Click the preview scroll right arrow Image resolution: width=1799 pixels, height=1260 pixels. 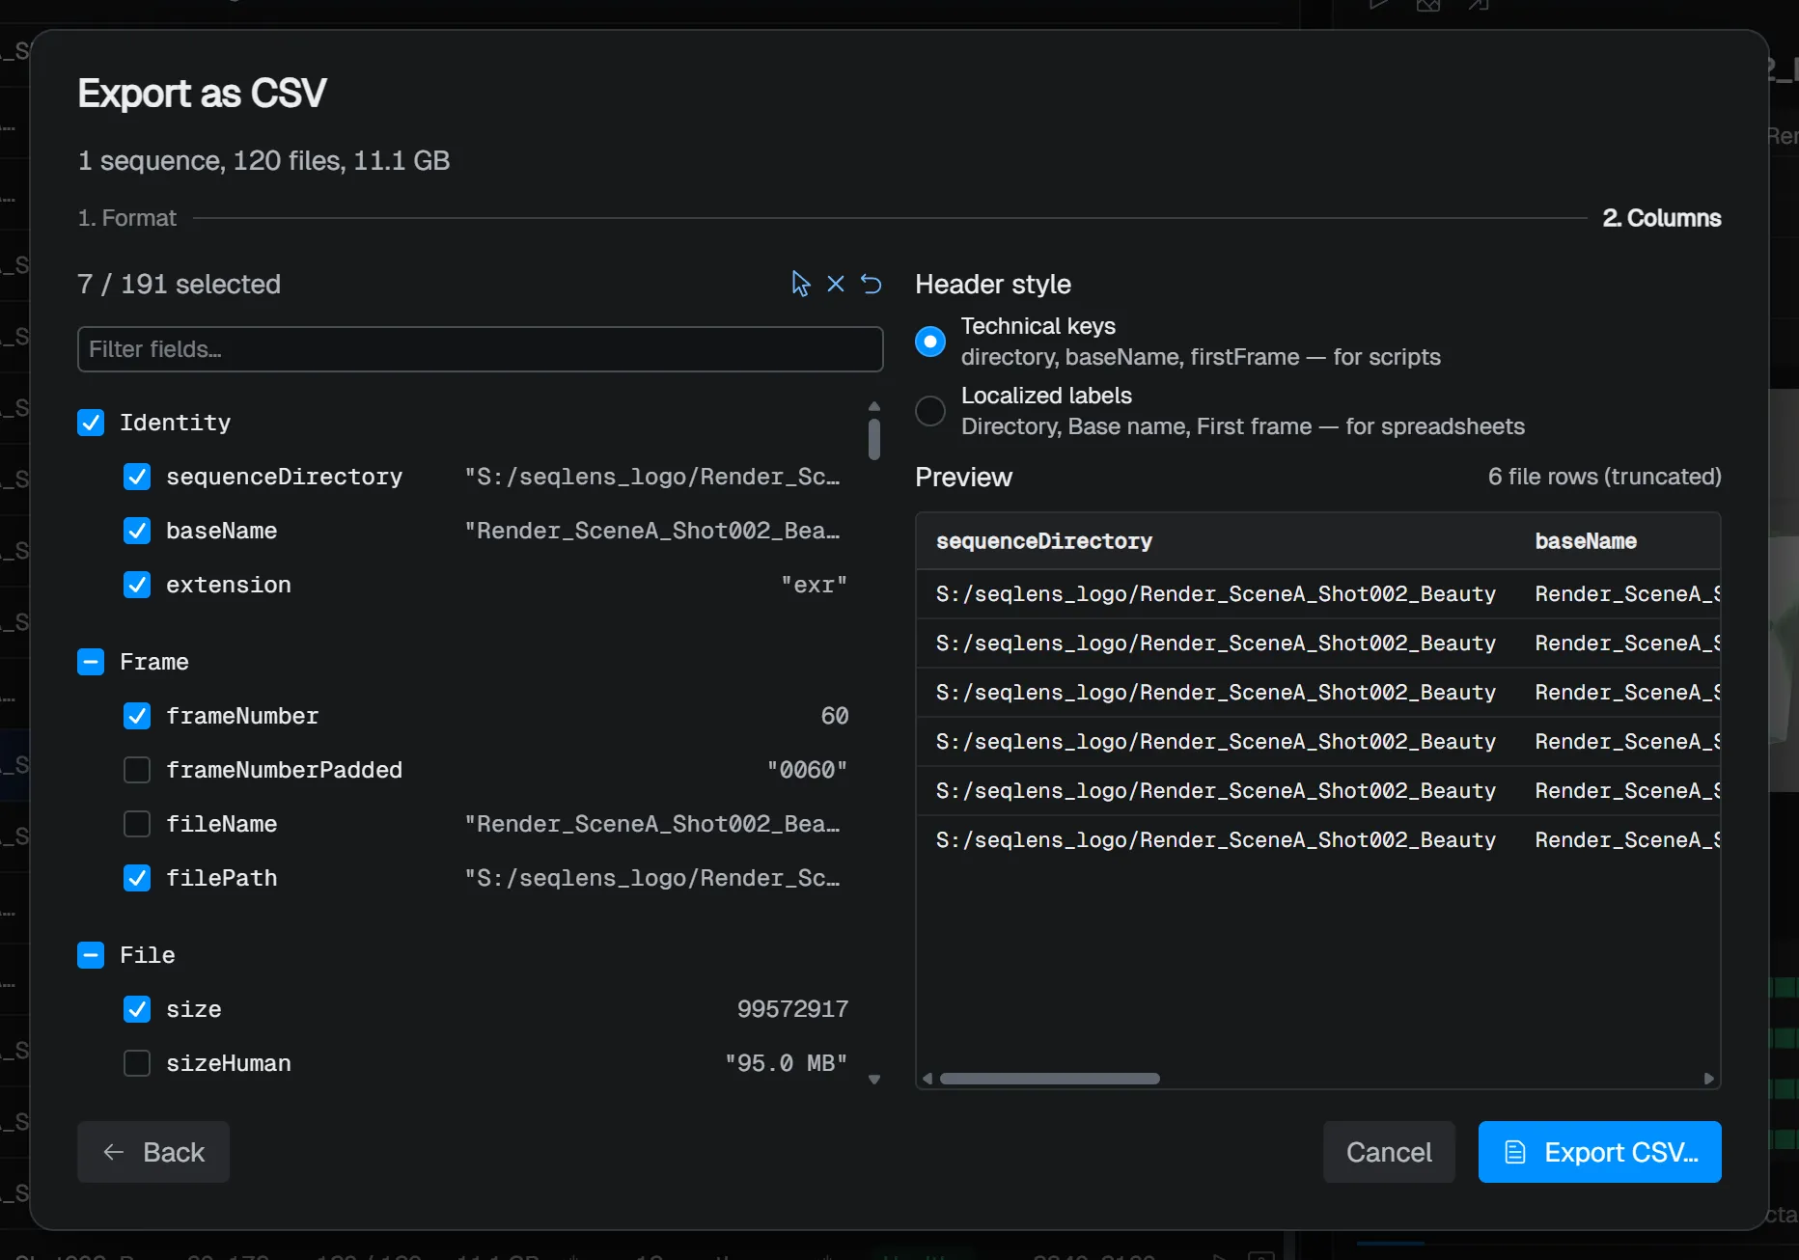[x=1709, y=1079]
